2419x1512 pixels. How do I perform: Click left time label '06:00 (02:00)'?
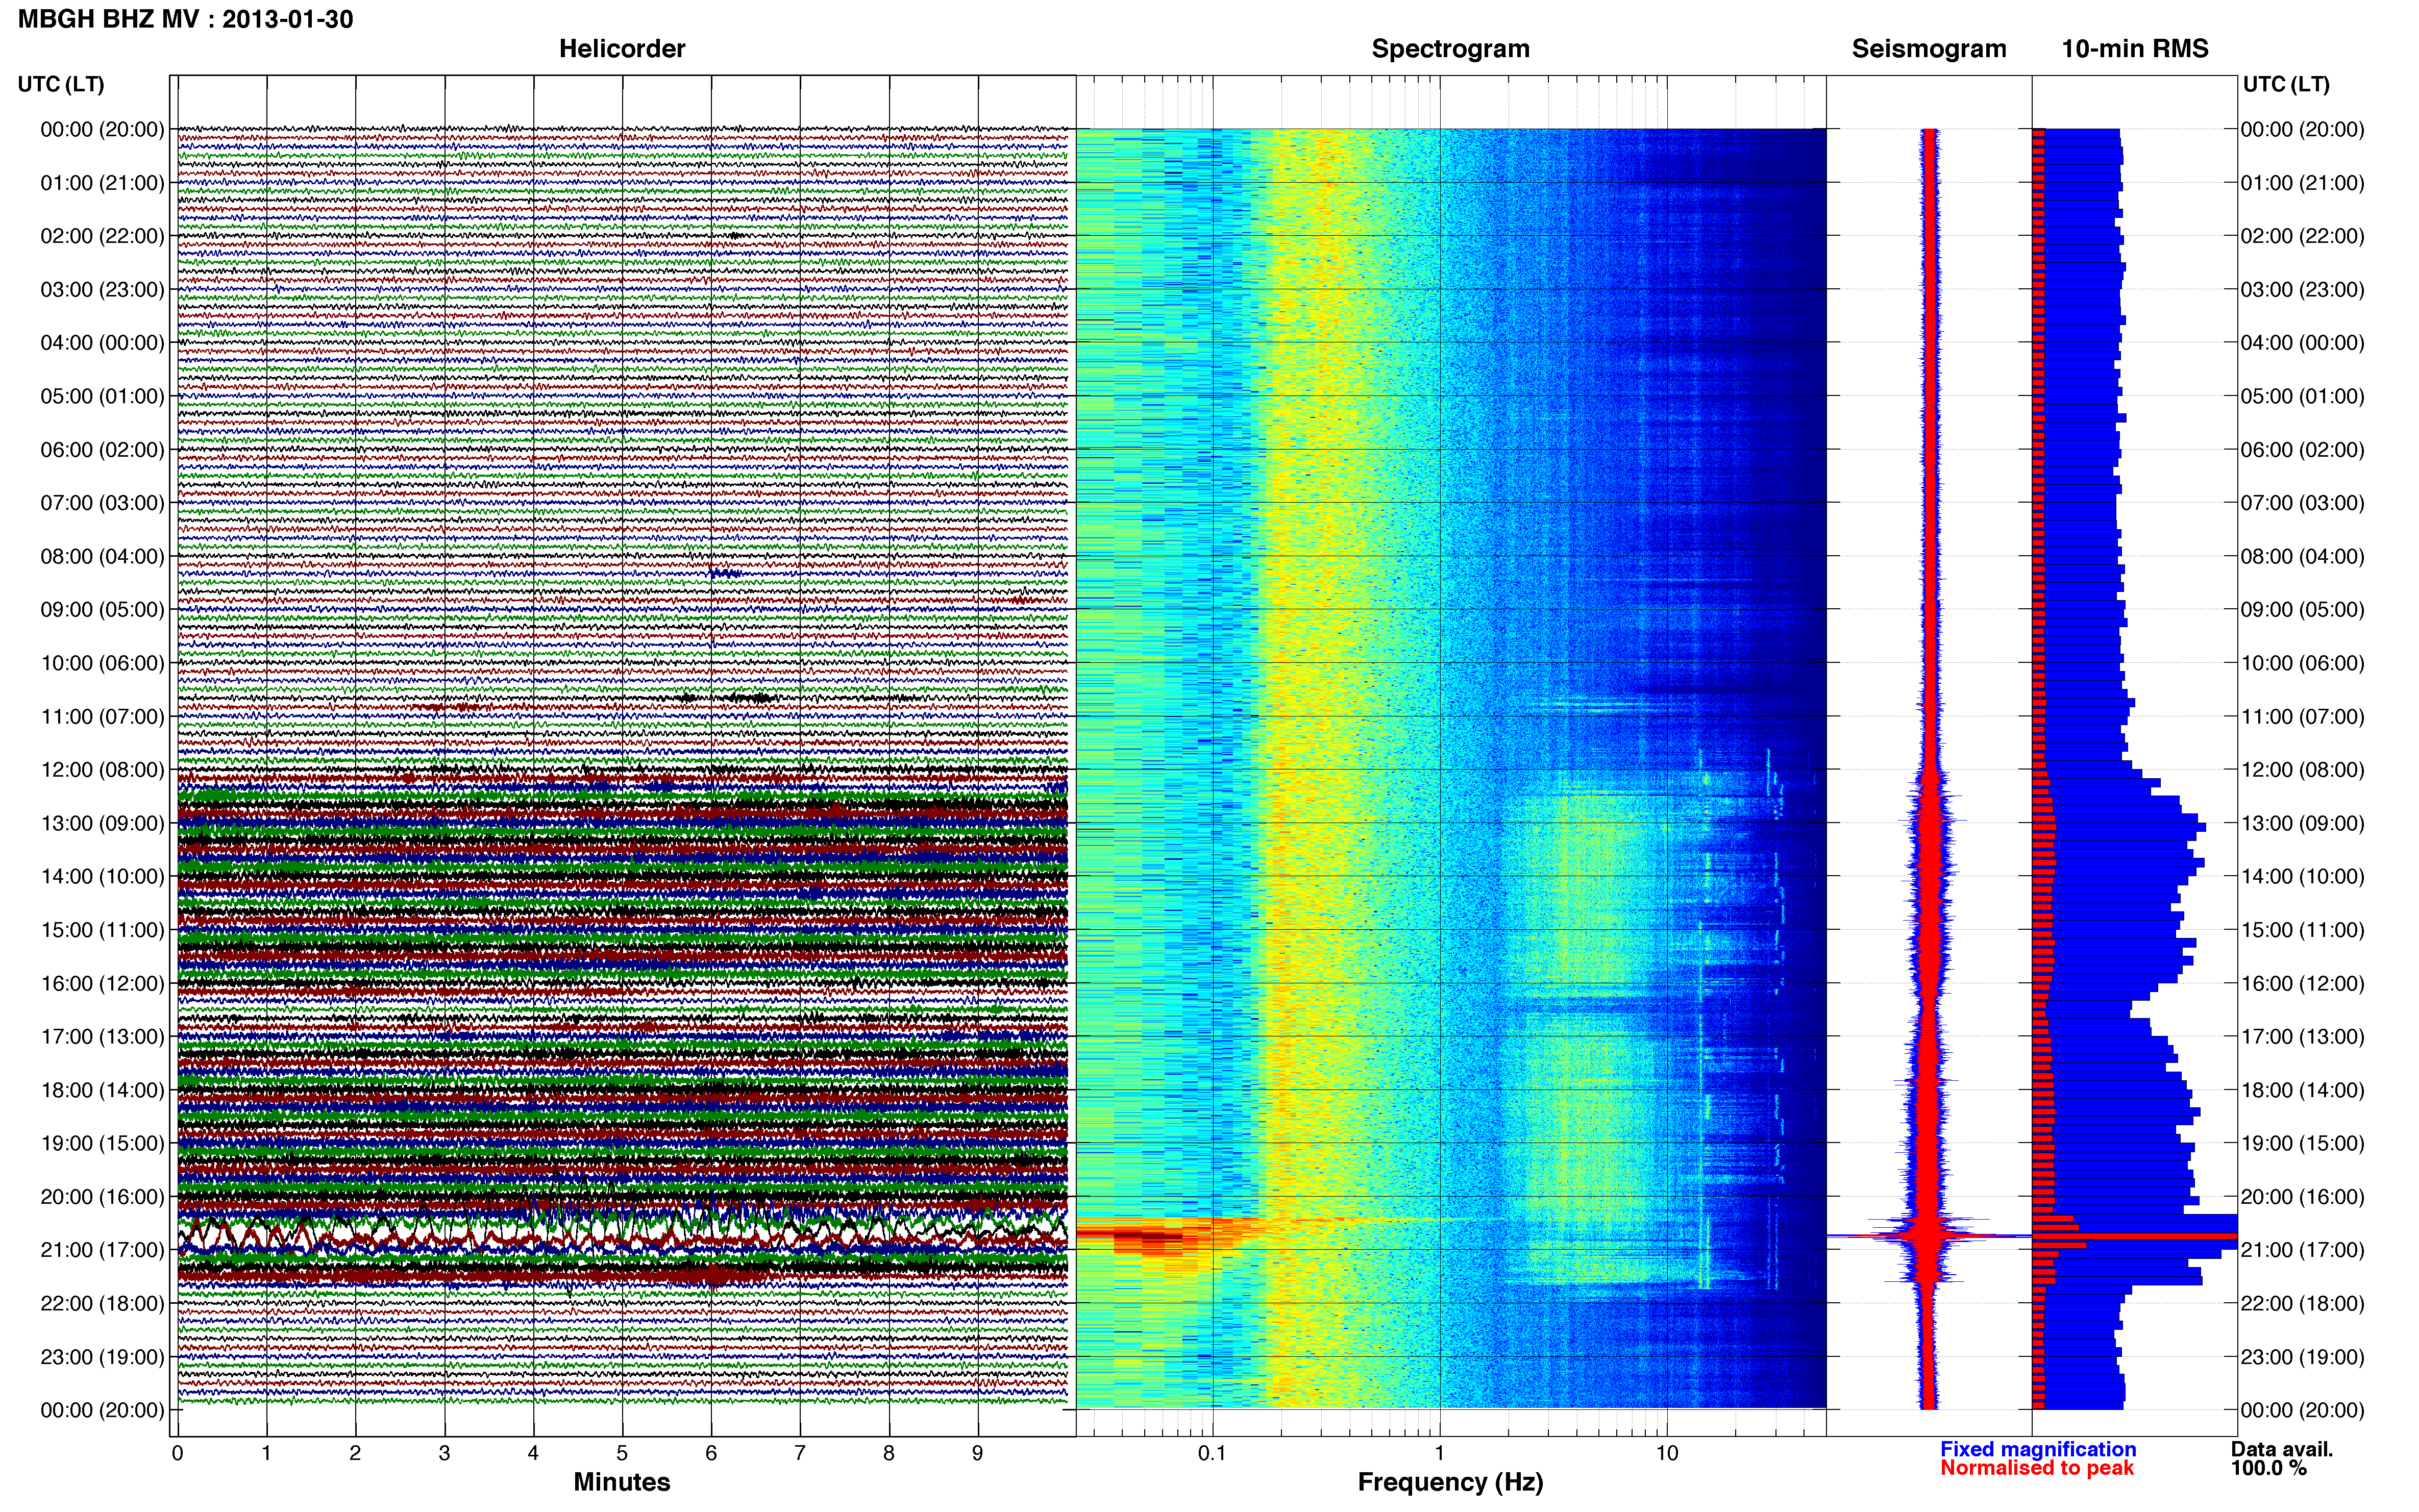(102, 449)
